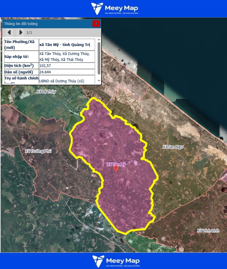Select the Xã Vĩnh Linh map label

[x=208, y=231]
